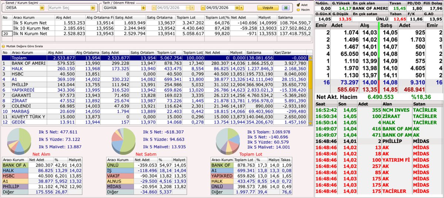Export table with the Excel icon
Screen dimensions: 444x198
tap(286, 8)
